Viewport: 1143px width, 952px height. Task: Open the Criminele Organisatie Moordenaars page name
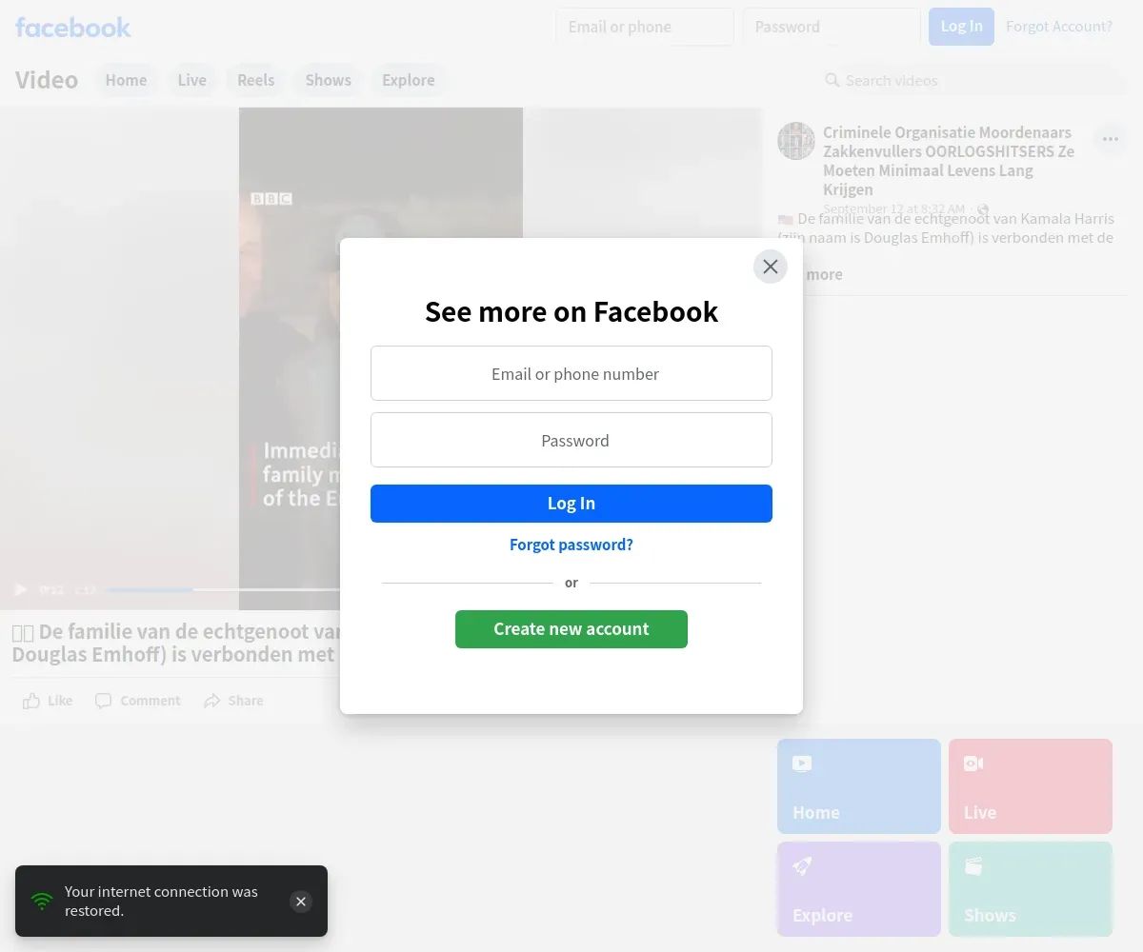pos(949,161)
